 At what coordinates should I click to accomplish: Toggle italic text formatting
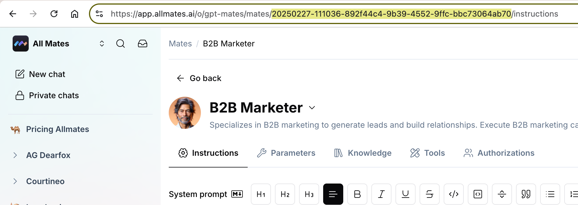(x=381, y=194)
